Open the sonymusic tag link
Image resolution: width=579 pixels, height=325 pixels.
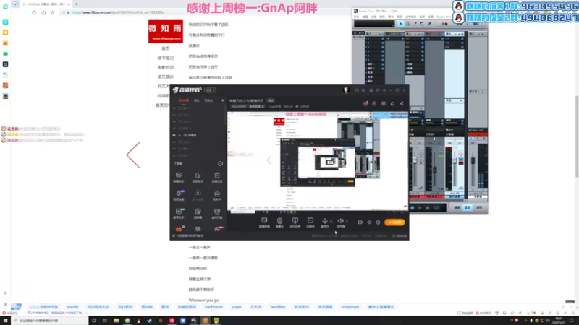tap(350, 306)
